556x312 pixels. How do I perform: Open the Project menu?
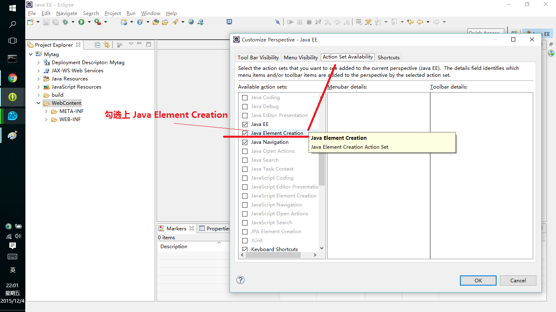coord(113,13)
